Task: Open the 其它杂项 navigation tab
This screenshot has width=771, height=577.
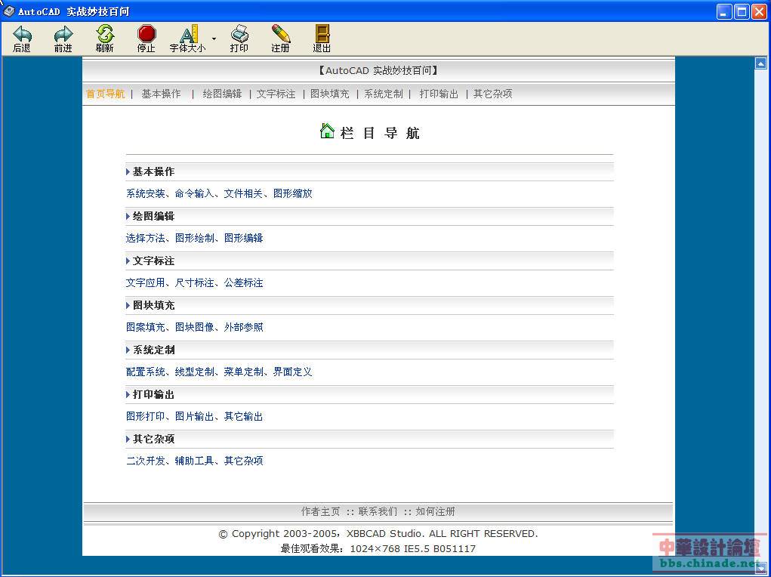Action: [x=492, y=94]
